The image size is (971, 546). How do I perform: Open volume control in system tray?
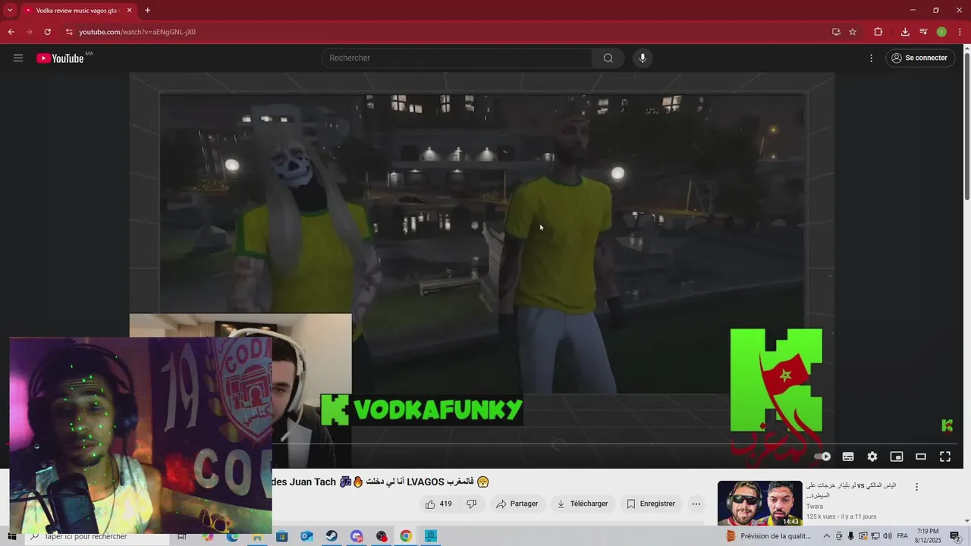pyautogui.click(x=887, y=536)
